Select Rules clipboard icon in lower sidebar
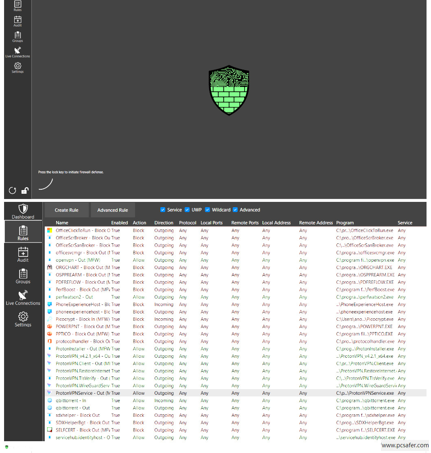Image resolution: width=431 pixels, height=453 pixels. coord(23,233)
